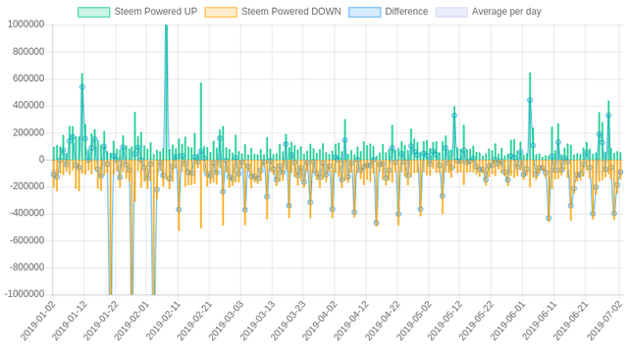The image size is (628, 354).
Task: Click the 2019-03-03 x-axis date label
Action: [x=227, y=322]
